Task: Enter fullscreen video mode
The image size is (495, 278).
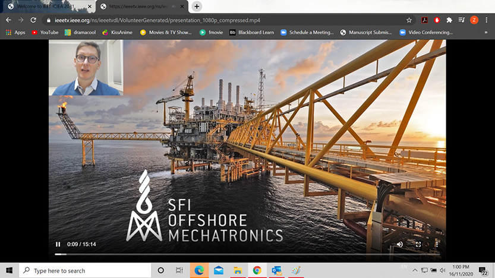Action: (418, 244)
